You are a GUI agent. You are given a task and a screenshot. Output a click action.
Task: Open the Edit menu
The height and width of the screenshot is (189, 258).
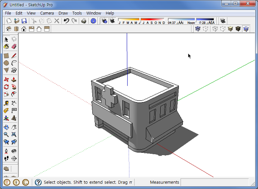tap(19, 13)
